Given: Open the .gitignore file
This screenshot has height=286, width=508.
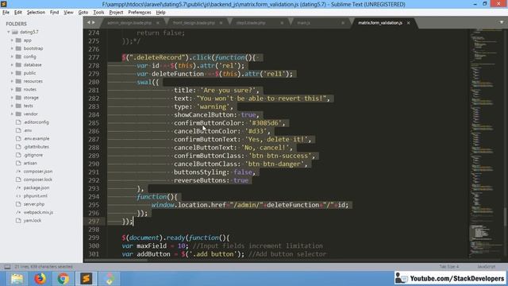Looking at the screenshot, I should [33, 155].
